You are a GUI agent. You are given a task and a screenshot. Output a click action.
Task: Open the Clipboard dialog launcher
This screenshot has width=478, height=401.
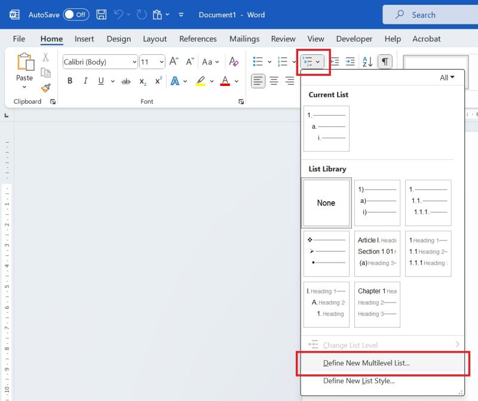coord(53,101)
